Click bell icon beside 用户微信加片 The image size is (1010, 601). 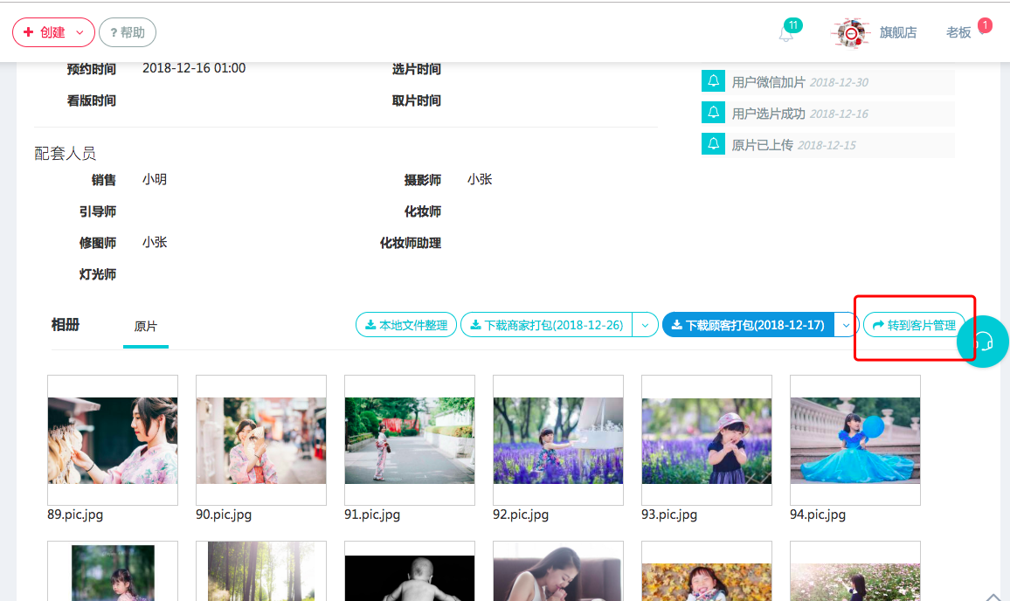(x=714, y=82)
